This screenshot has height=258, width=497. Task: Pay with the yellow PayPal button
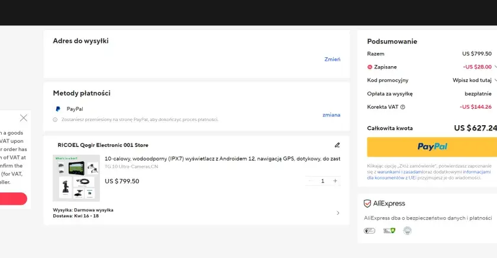[432, 146]
